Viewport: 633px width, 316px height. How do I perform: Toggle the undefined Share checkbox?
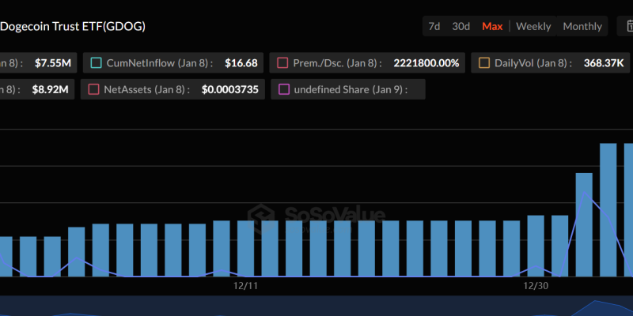coord(282,90)
